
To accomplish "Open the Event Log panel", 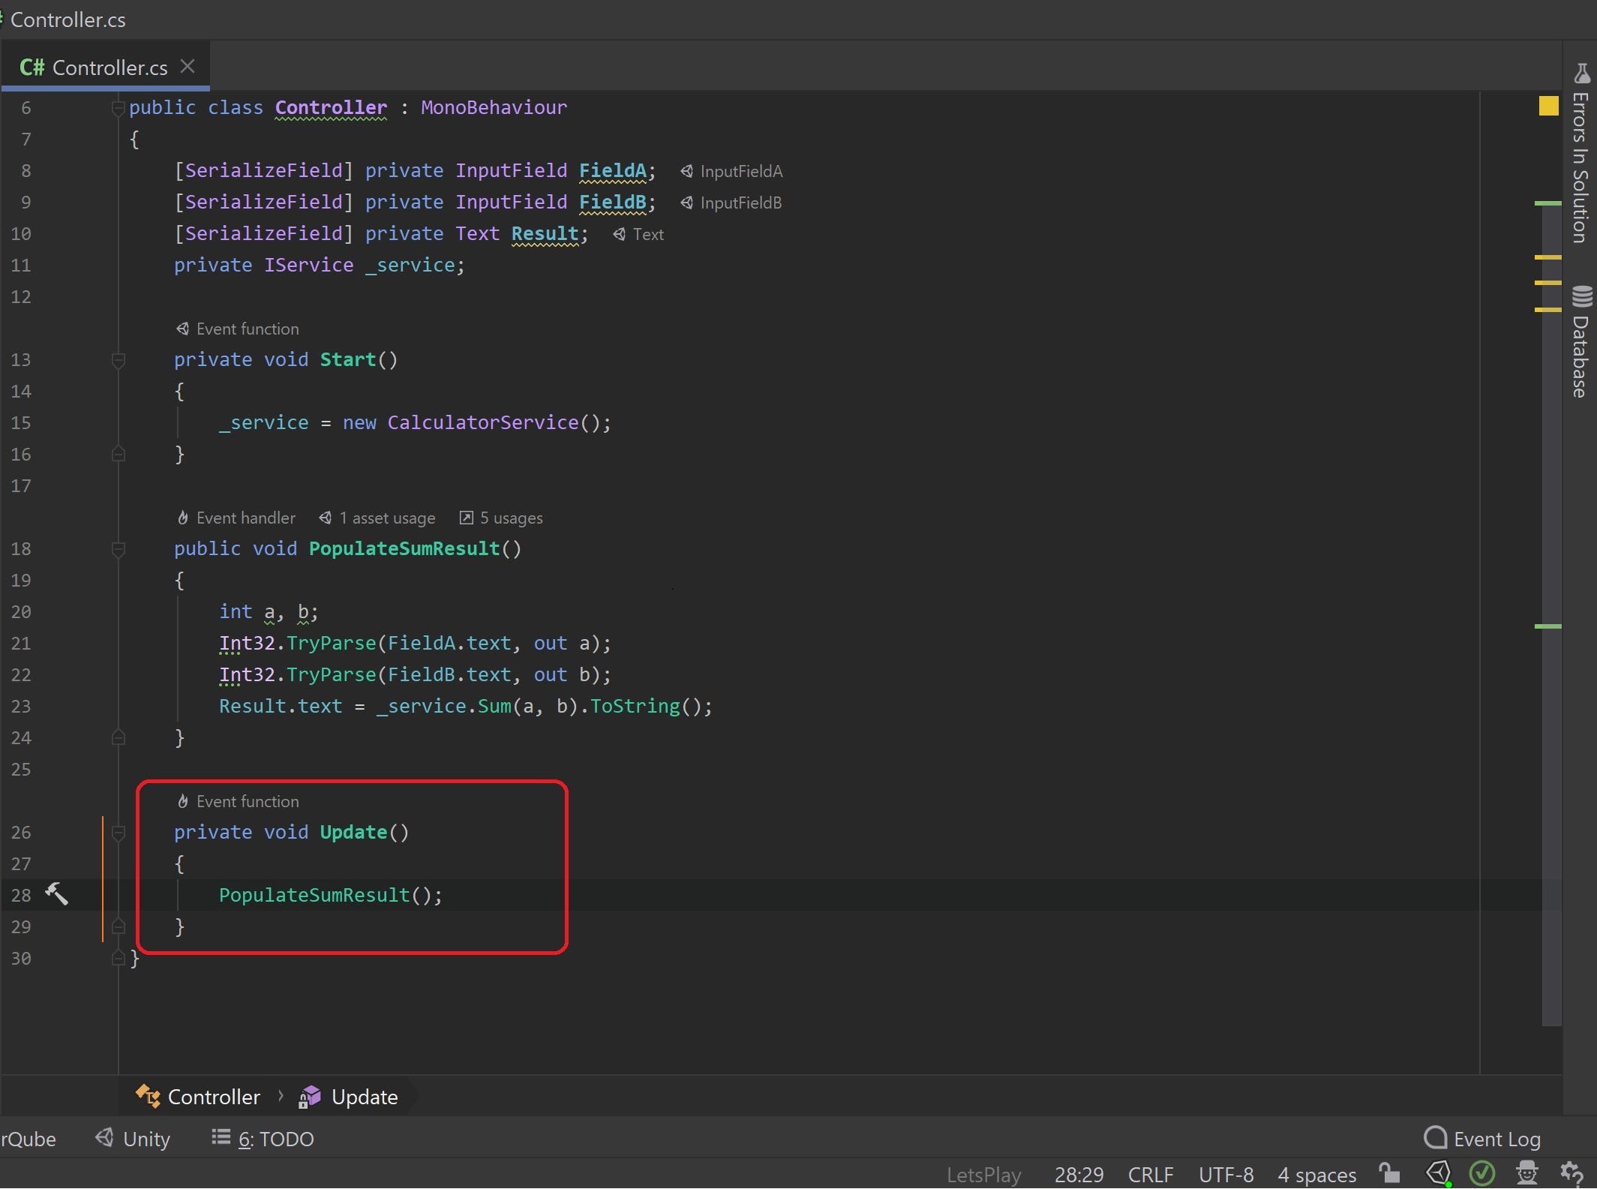I will 1482,1139.
